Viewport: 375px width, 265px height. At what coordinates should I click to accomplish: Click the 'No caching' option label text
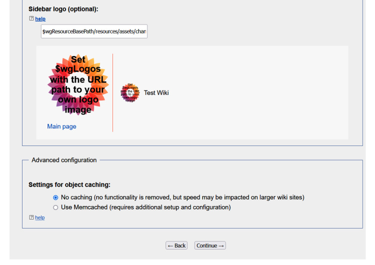click(182, 197)
